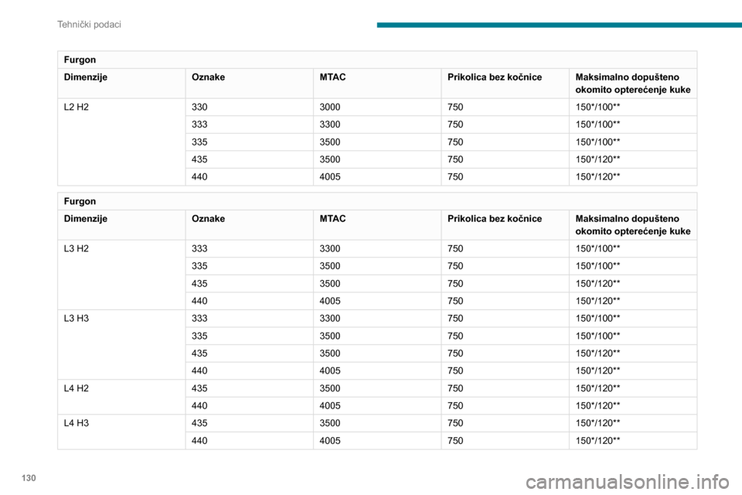This screenshot has height=495, width=742.
Task: Click Oznake '335' in L3 H2 group
Action: pyautogui.click(x=199, y=266)
